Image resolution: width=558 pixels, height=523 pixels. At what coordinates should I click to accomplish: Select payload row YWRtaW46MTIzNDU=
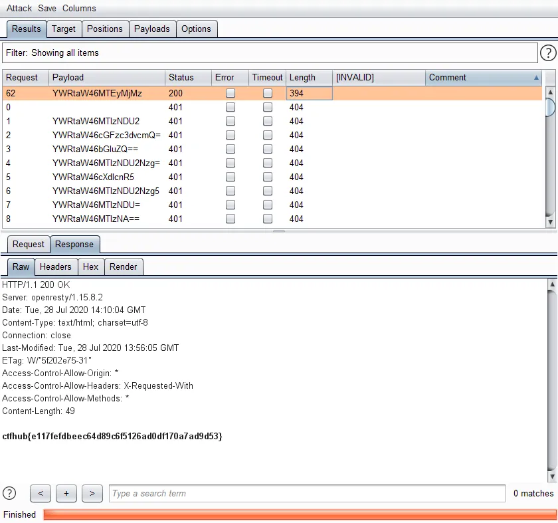pos(272,205)
